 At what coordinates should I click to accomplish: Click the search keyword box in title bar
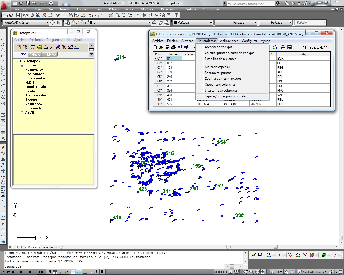tap(251, 3)
